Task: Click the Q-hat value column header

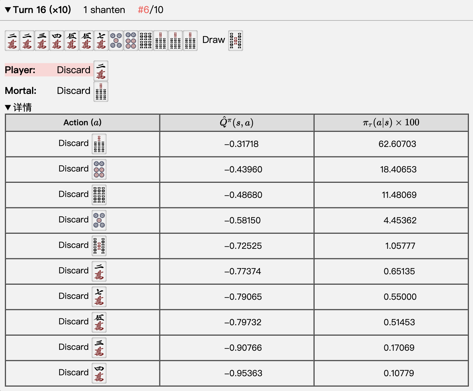Action: pos(237,123)
